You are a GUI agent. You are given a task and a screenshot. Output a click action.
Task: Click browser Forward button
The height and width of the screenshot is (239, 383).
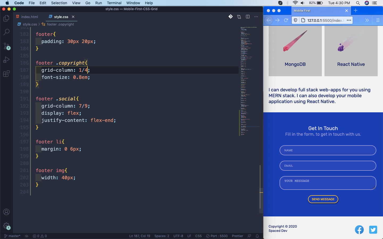coord(277,20)
